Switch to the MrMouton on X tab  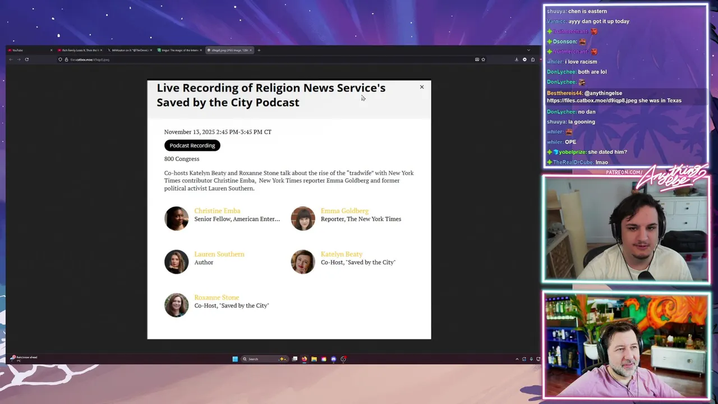click(128, 50)
